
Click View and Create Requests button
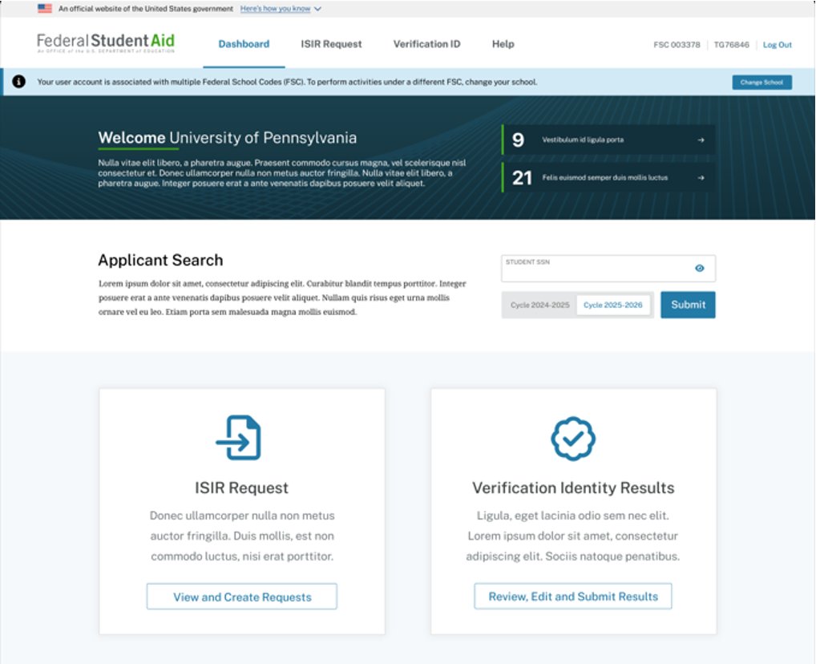click(242, 597)
